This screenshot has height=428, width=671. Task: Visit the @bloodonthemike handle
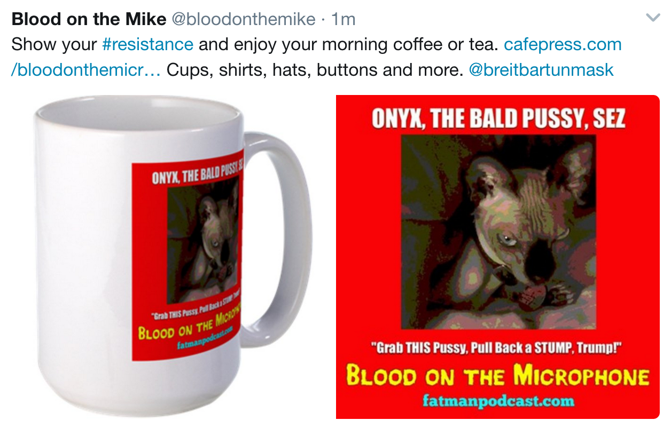(x=243, y=20)
